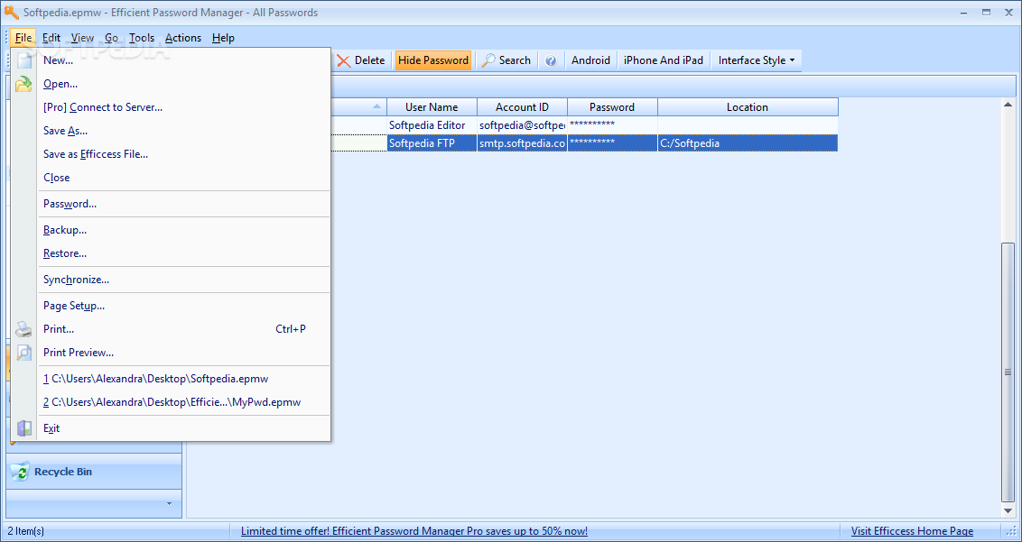The image size is (1022, 542).
Task: Open the Password... menu entry
Action: [x=183, y=204]
